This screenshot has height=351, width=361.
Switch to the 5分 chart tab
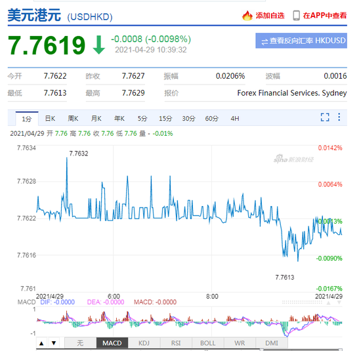click(x=142, y=119)
